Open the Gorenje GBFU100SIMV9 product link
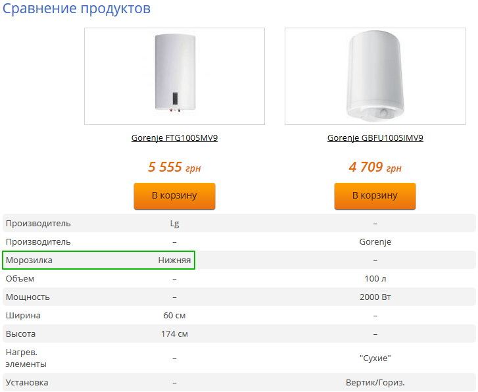478x392 pixels. point(375,138)
